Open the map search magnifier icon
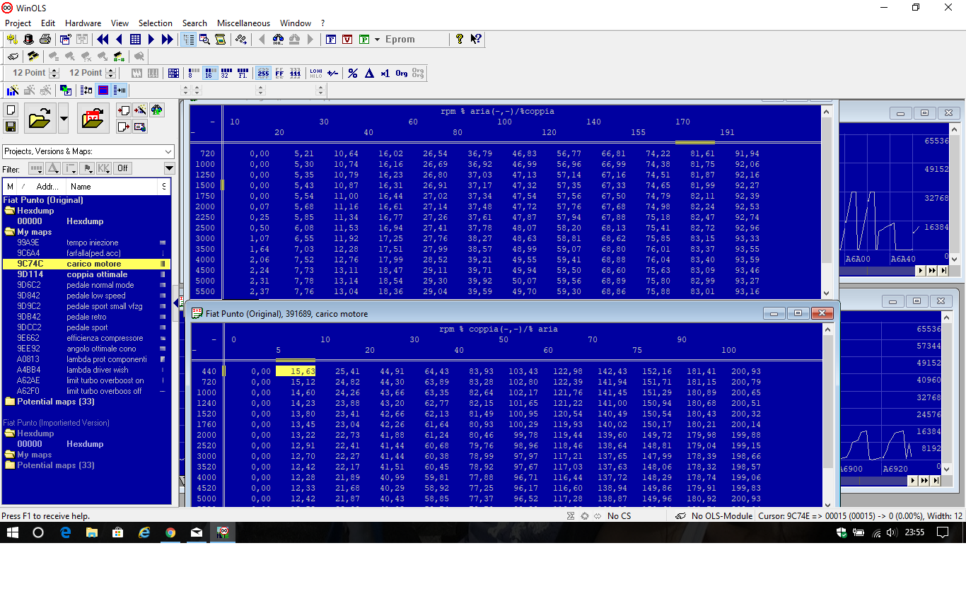 (x=204, y=40)
